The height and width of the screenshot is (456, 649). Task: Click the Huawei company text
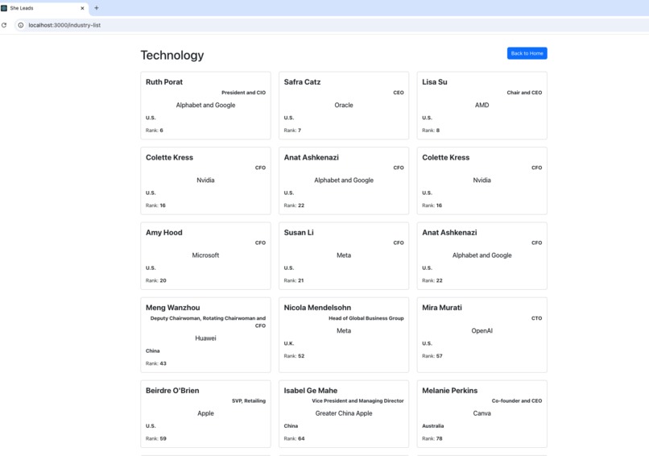click(205, 338)
